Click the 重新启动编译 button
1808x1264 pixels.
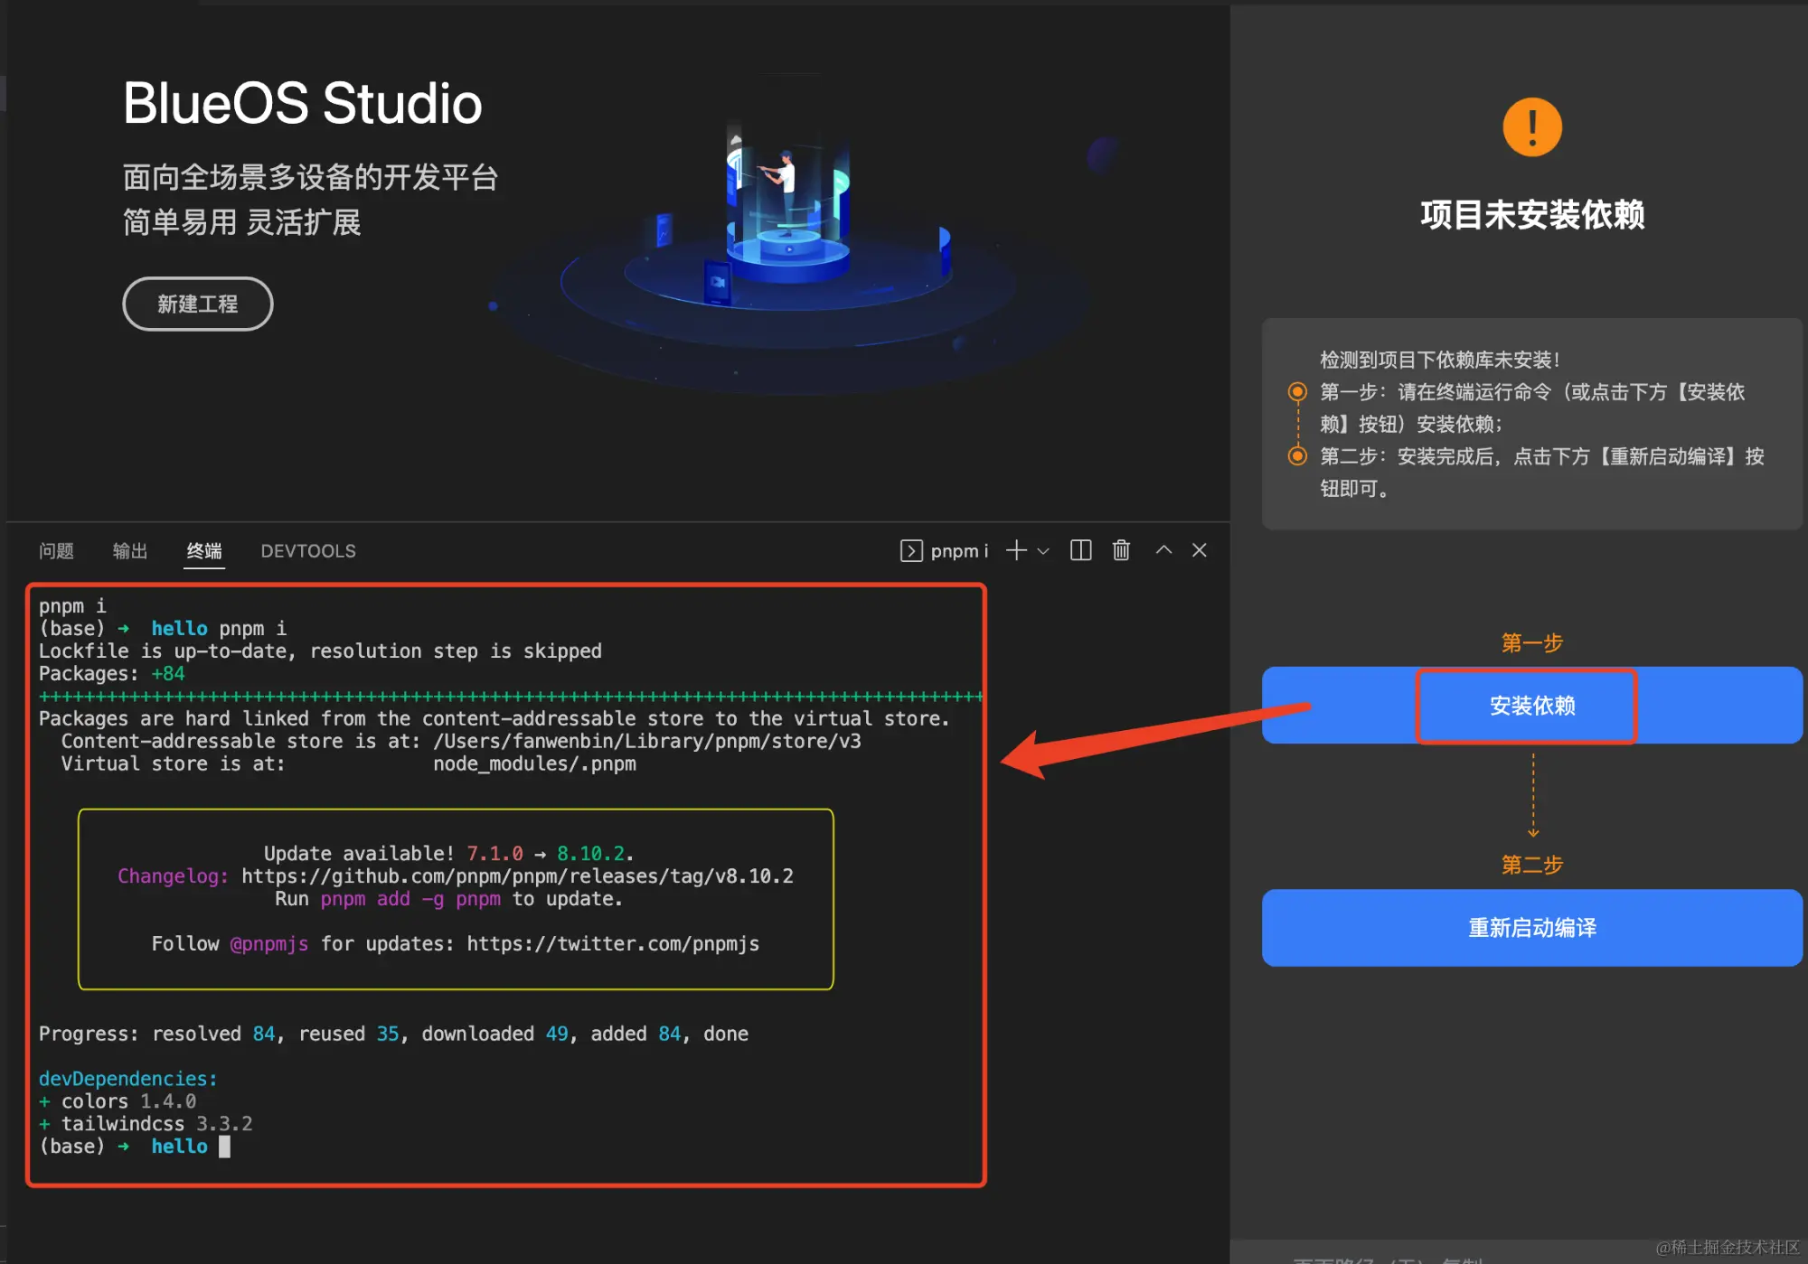click(x=1531, y=928)
